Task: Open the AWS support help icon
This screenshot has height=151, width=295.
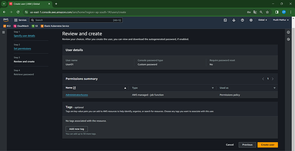Action: 242,20
